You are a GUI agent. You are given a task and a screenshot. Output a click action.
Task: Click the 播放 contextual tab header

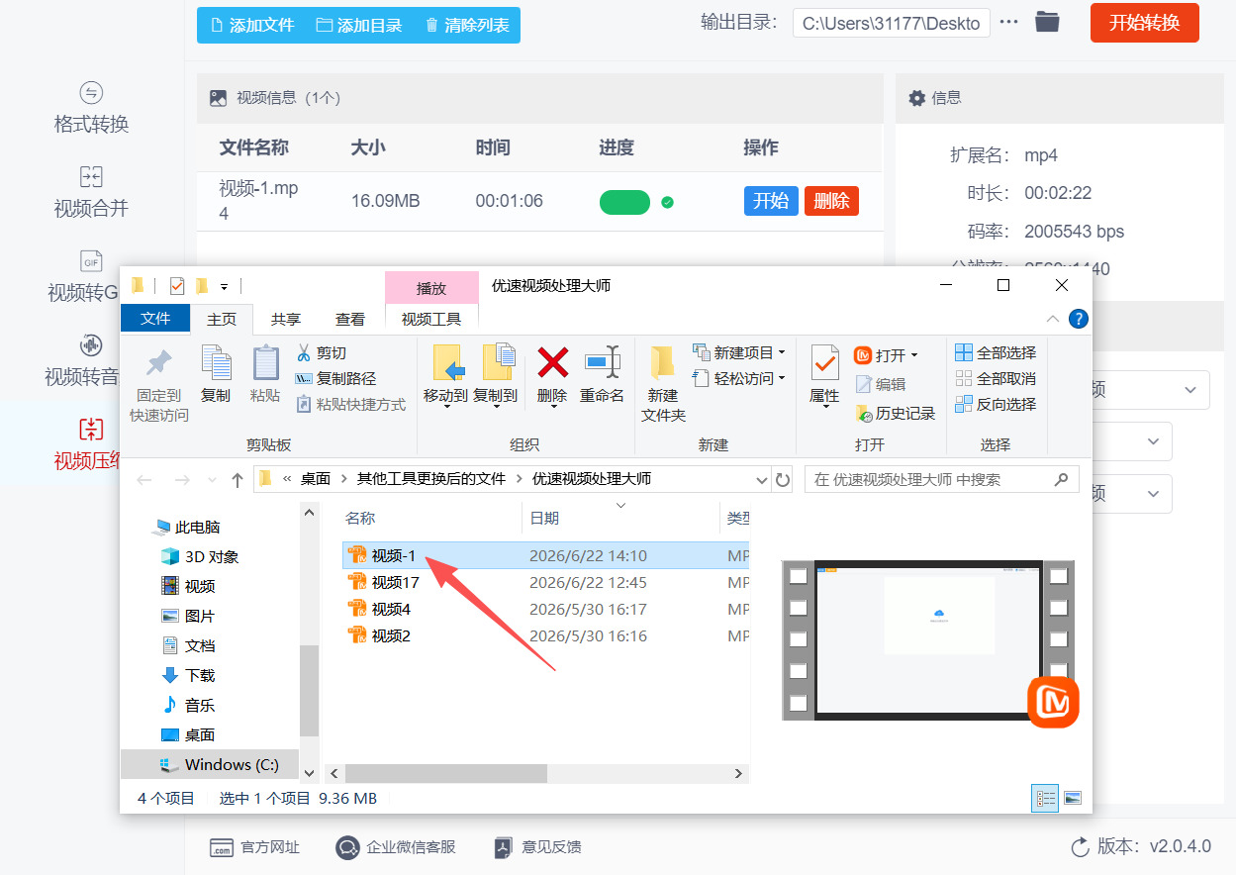(431, 288)
